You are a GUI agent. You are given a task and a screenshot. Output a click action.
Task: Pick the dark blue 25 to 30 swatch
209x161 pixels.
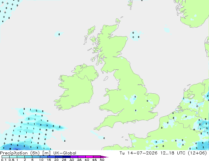(67, 157)
